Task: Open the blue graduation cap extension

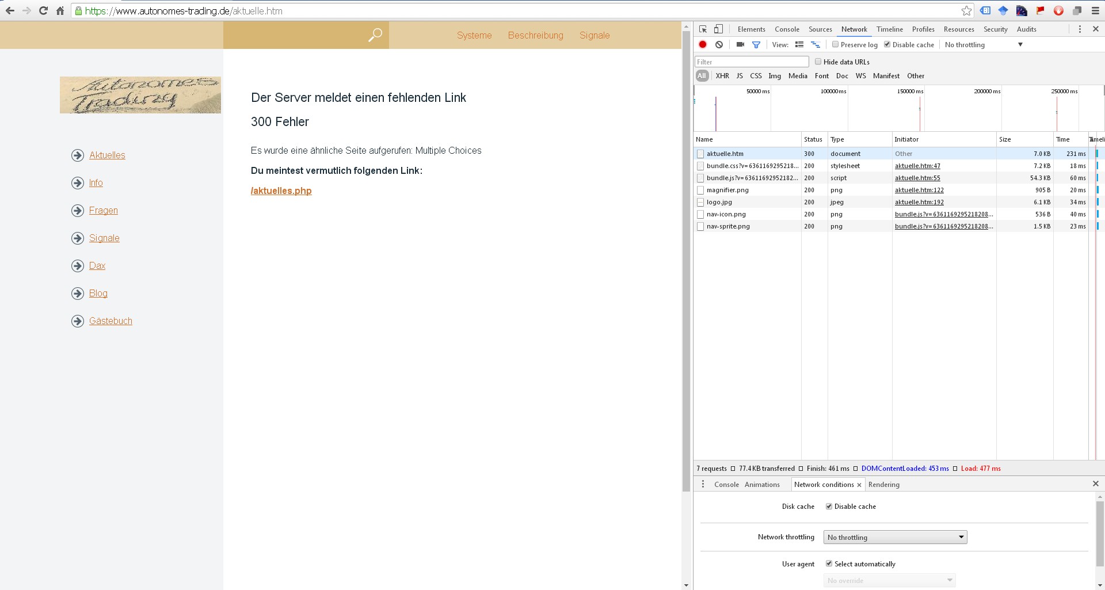Action: point(1003,11)
